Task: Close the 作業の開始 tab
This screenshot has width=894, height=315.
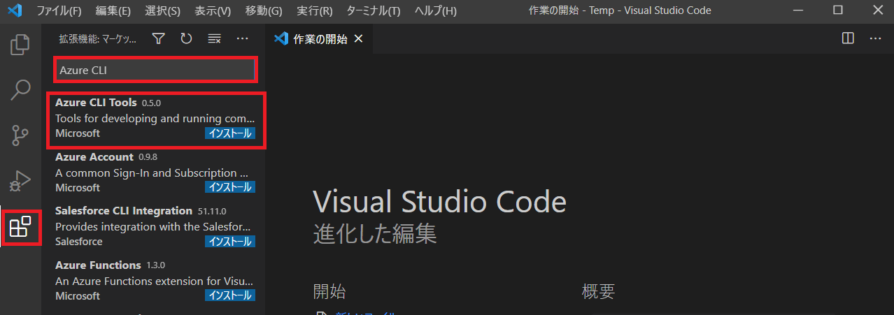Action: 359,38
